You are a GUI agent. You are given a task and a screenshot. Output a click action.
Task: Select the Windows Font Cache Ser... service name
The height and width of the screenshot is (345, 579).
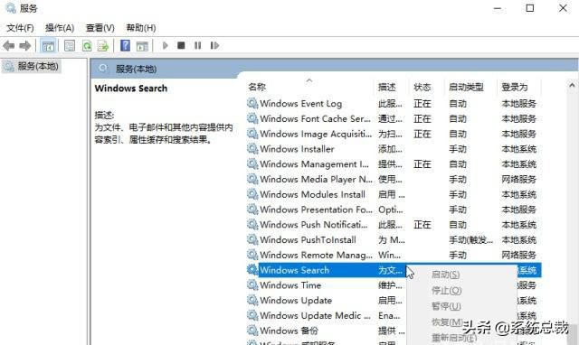point(315,118)
